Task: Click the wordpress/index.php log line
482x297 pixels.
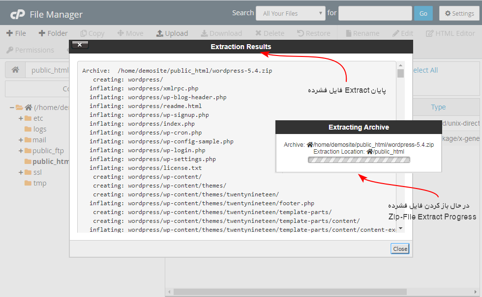Action: pyautogui.click(x=142, y=124)
